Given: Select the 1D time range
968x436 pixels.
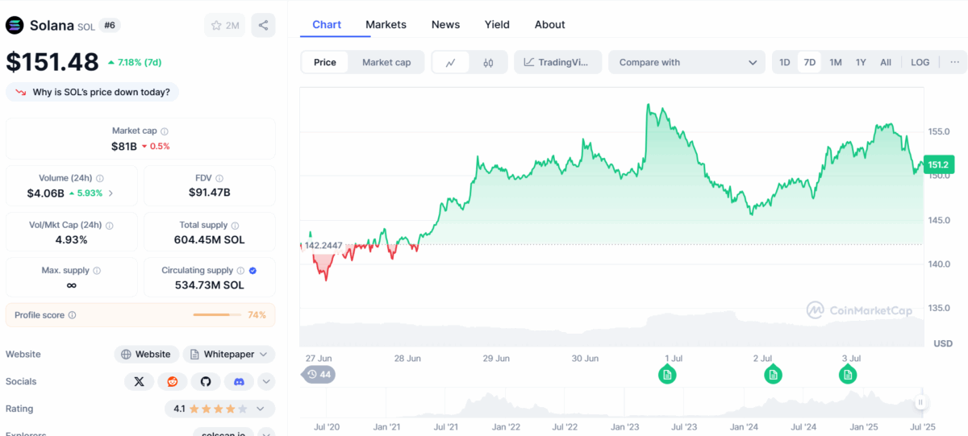Looking at the screenshot, I should pyautogui.click(x=784, y=62).
